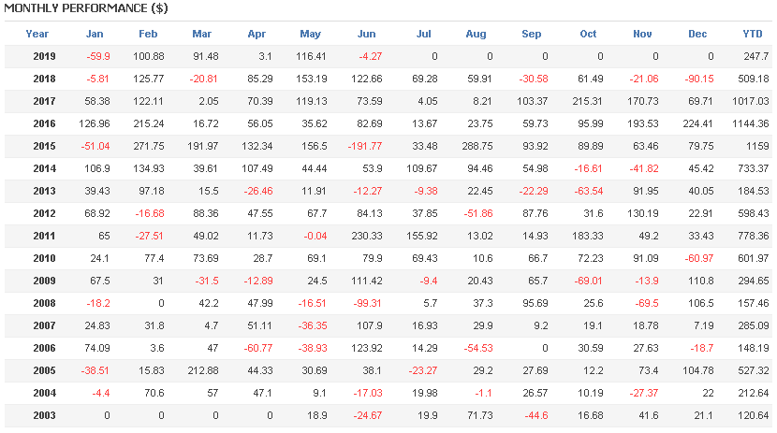Viewport: 777px width, 433px height.
Task: Click the 2011 June value 230.33
Action: coord(367,236)
